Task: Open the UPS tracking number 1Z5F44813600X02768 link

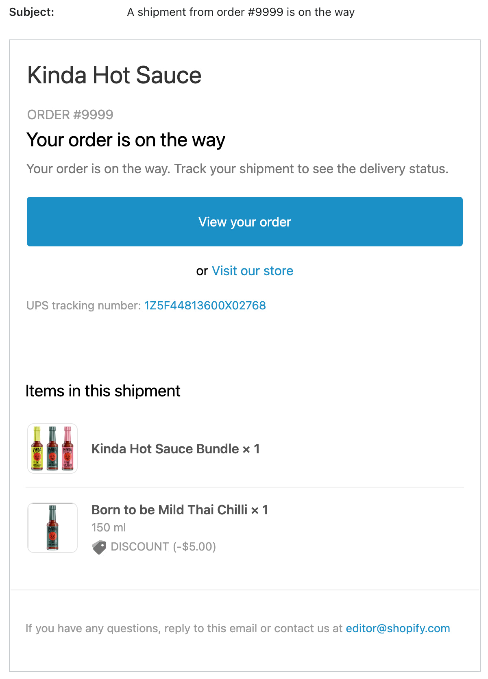Action: coord(205,305)
